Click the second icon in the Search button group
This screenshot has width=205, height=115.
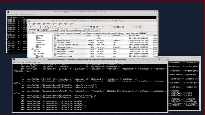pos(88,27)
